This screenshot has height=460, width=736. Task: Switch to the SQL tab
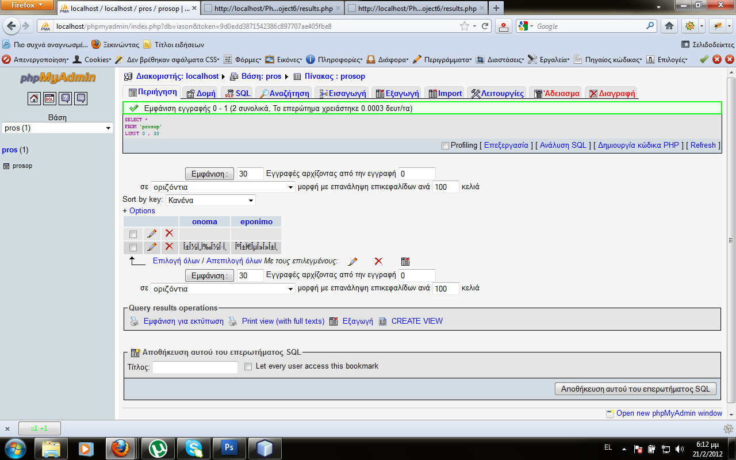(239, 93)
